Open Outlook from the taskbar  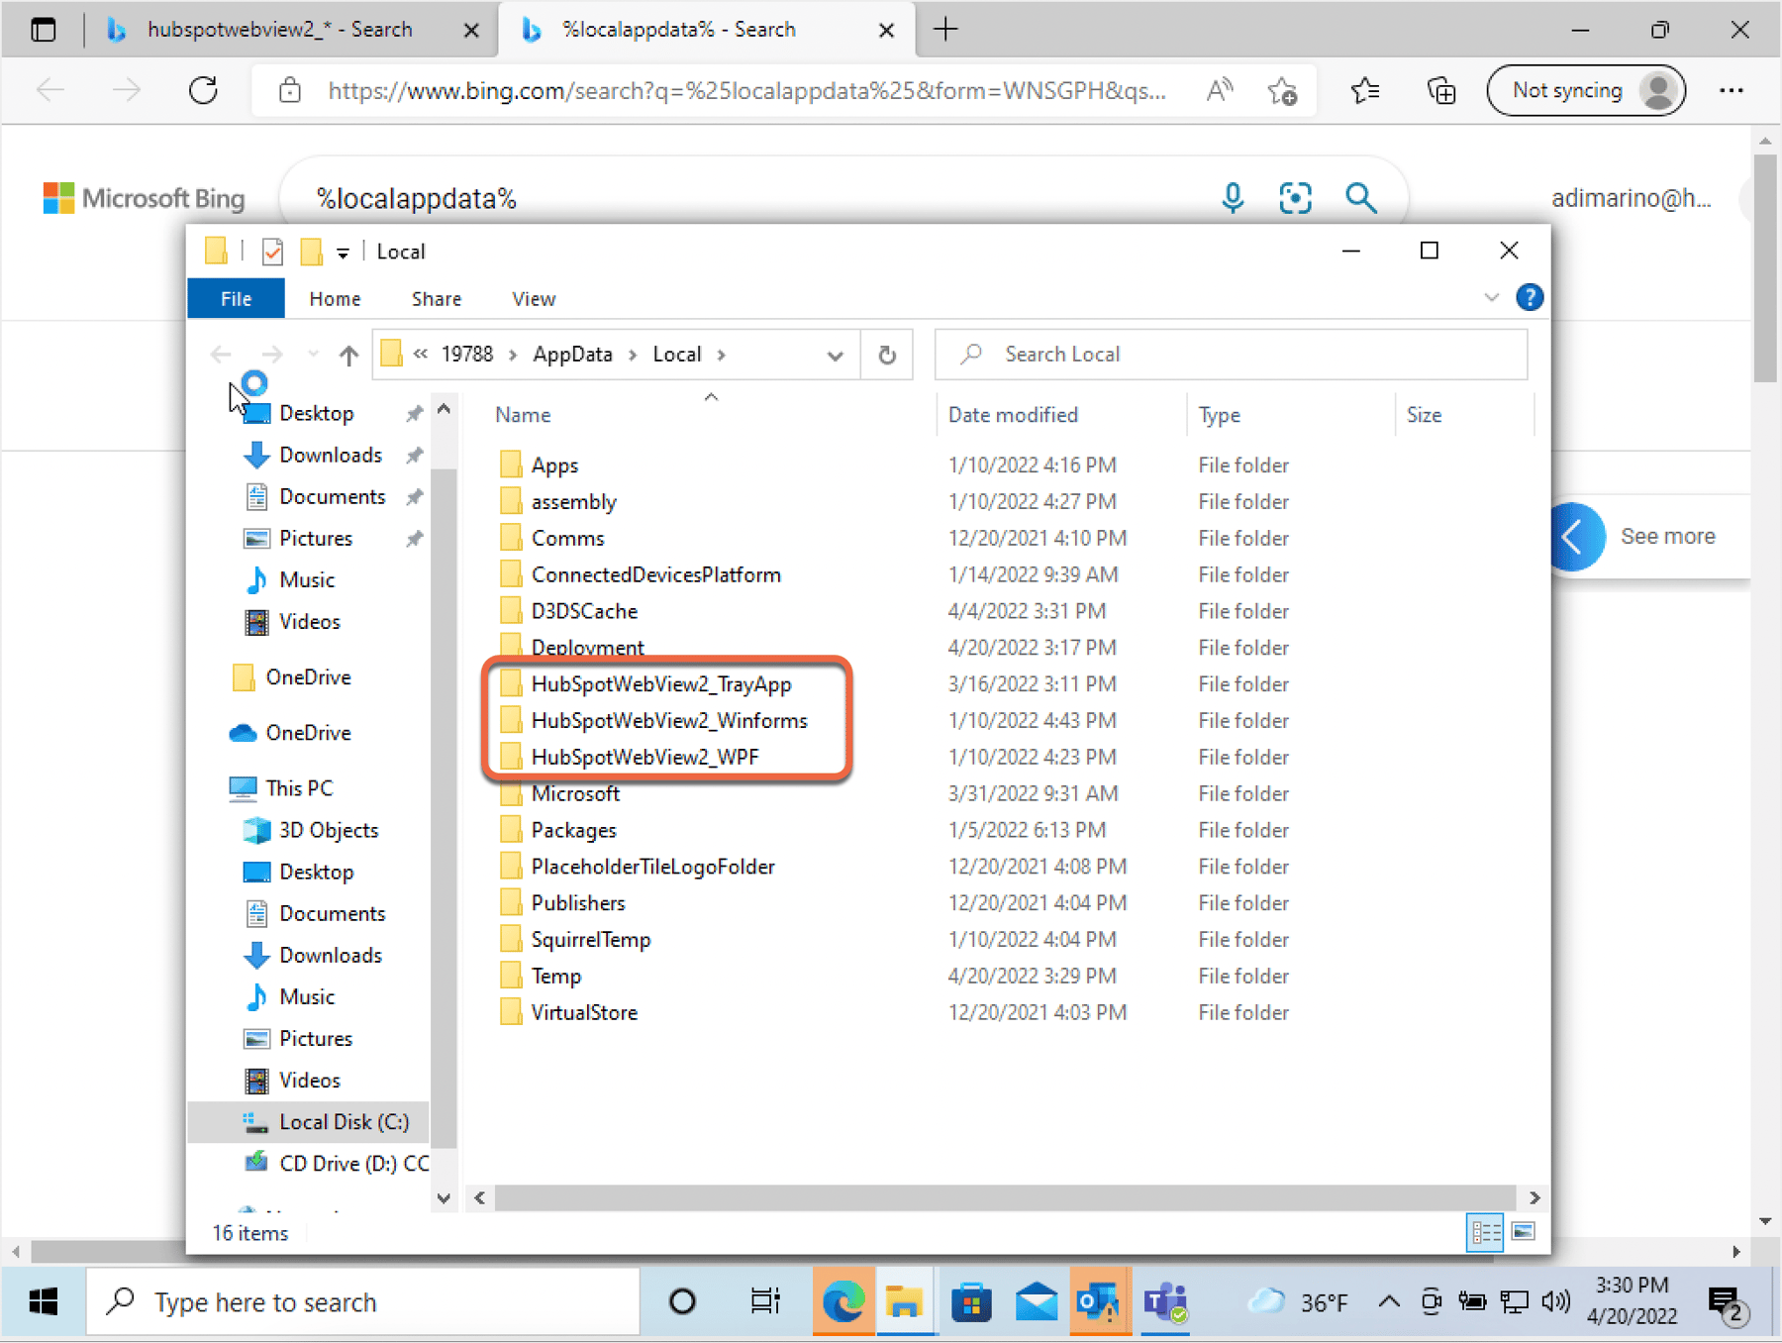coord(1100,1301)
